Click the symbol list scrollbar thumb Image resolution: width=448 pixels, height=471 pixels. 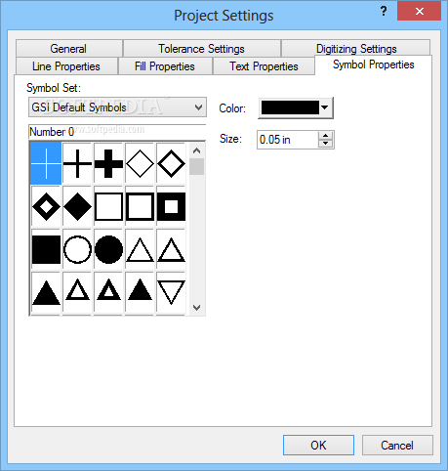pyautogui.click(x=196, y=166)
